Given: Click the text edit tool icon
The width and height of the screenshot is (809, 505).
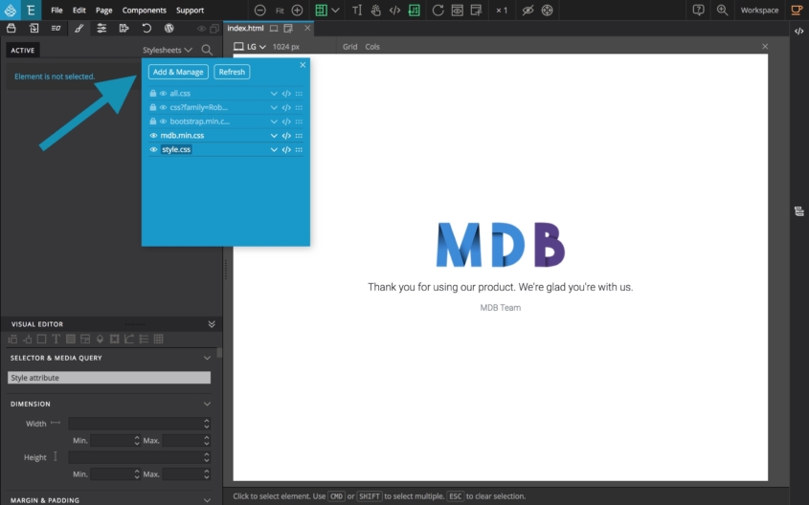Looking at the screenshot, I should pos(356,11).
